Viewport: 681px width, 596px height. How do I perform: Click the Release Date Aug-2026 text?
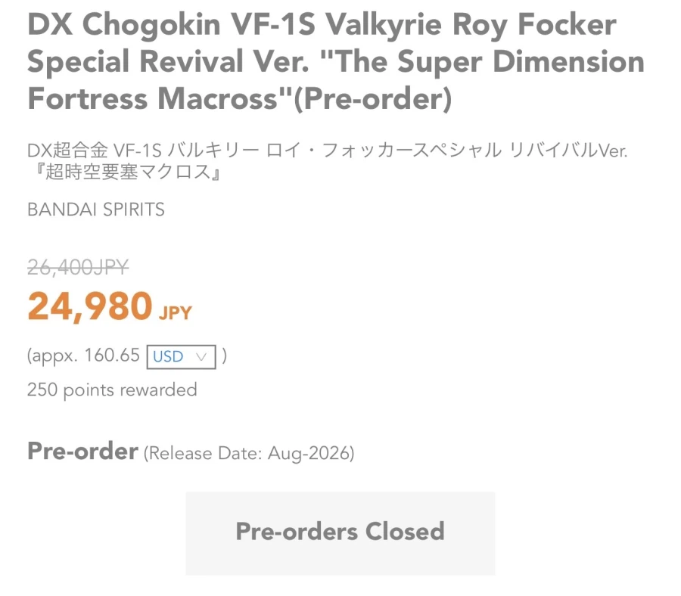click(249, 454)
